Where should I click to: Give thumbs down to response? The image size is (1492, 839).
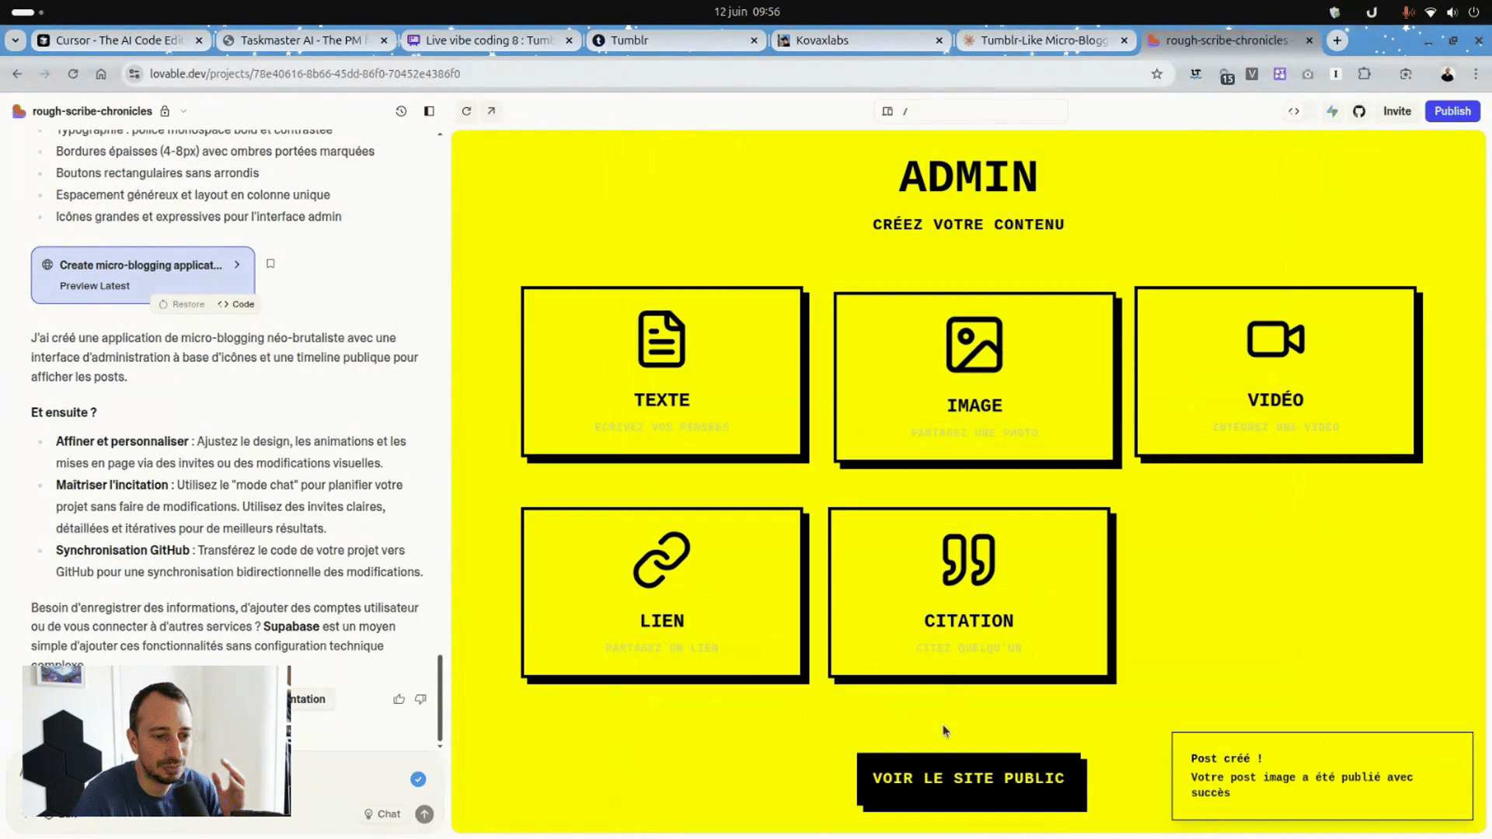pyautogui.click(x=420, y=699)
